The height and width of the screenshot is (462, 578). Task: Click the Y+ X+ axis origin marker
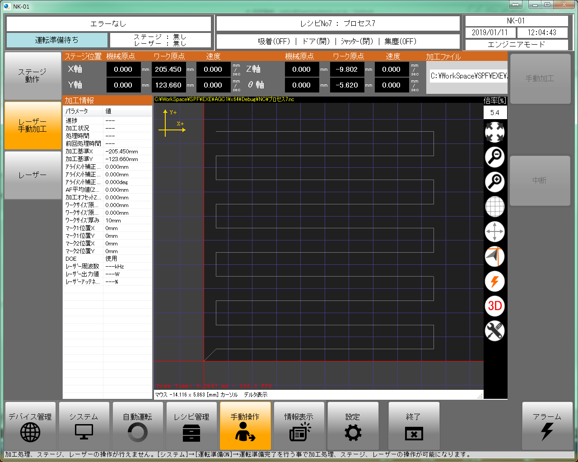coord(172,123)
